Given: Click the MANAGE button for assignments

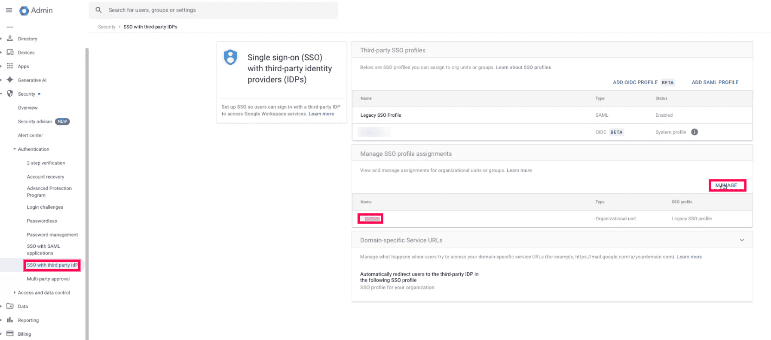Looking at the screenshot, I should (x=727, y=185).
